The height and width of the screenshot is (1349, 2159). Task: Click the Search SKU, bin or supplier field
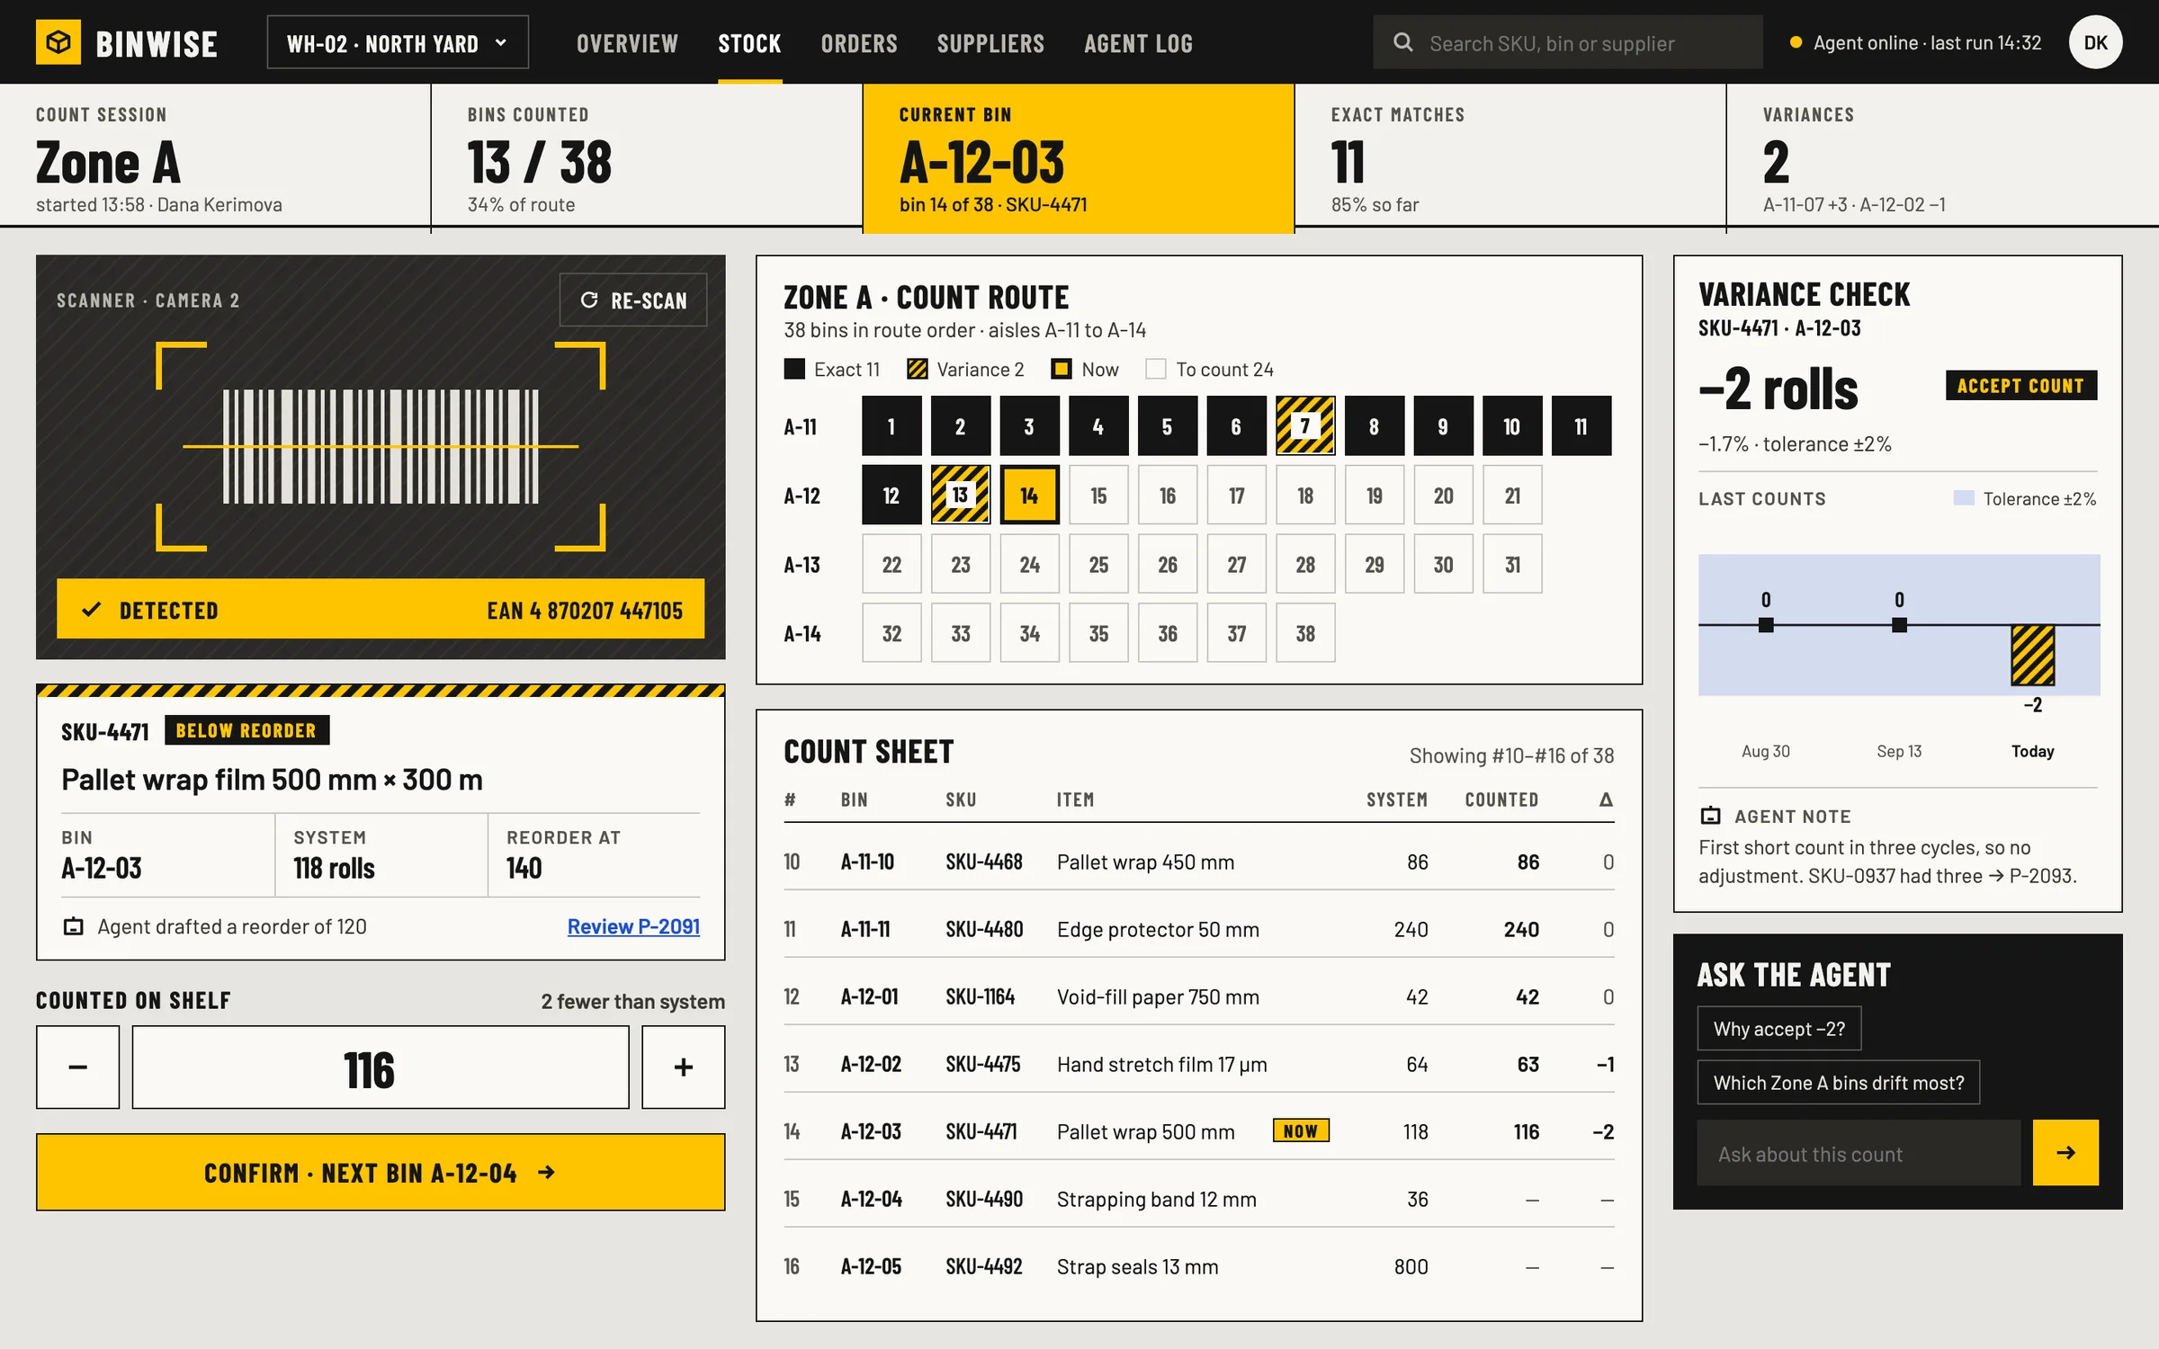(1567, 42)
